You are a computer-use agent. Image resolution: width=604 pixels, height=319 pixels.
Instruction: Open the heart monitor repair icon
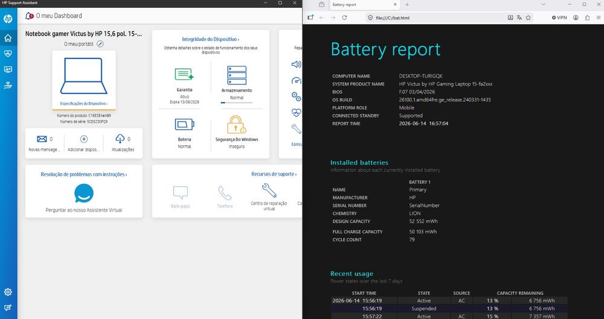click(296, 112)
